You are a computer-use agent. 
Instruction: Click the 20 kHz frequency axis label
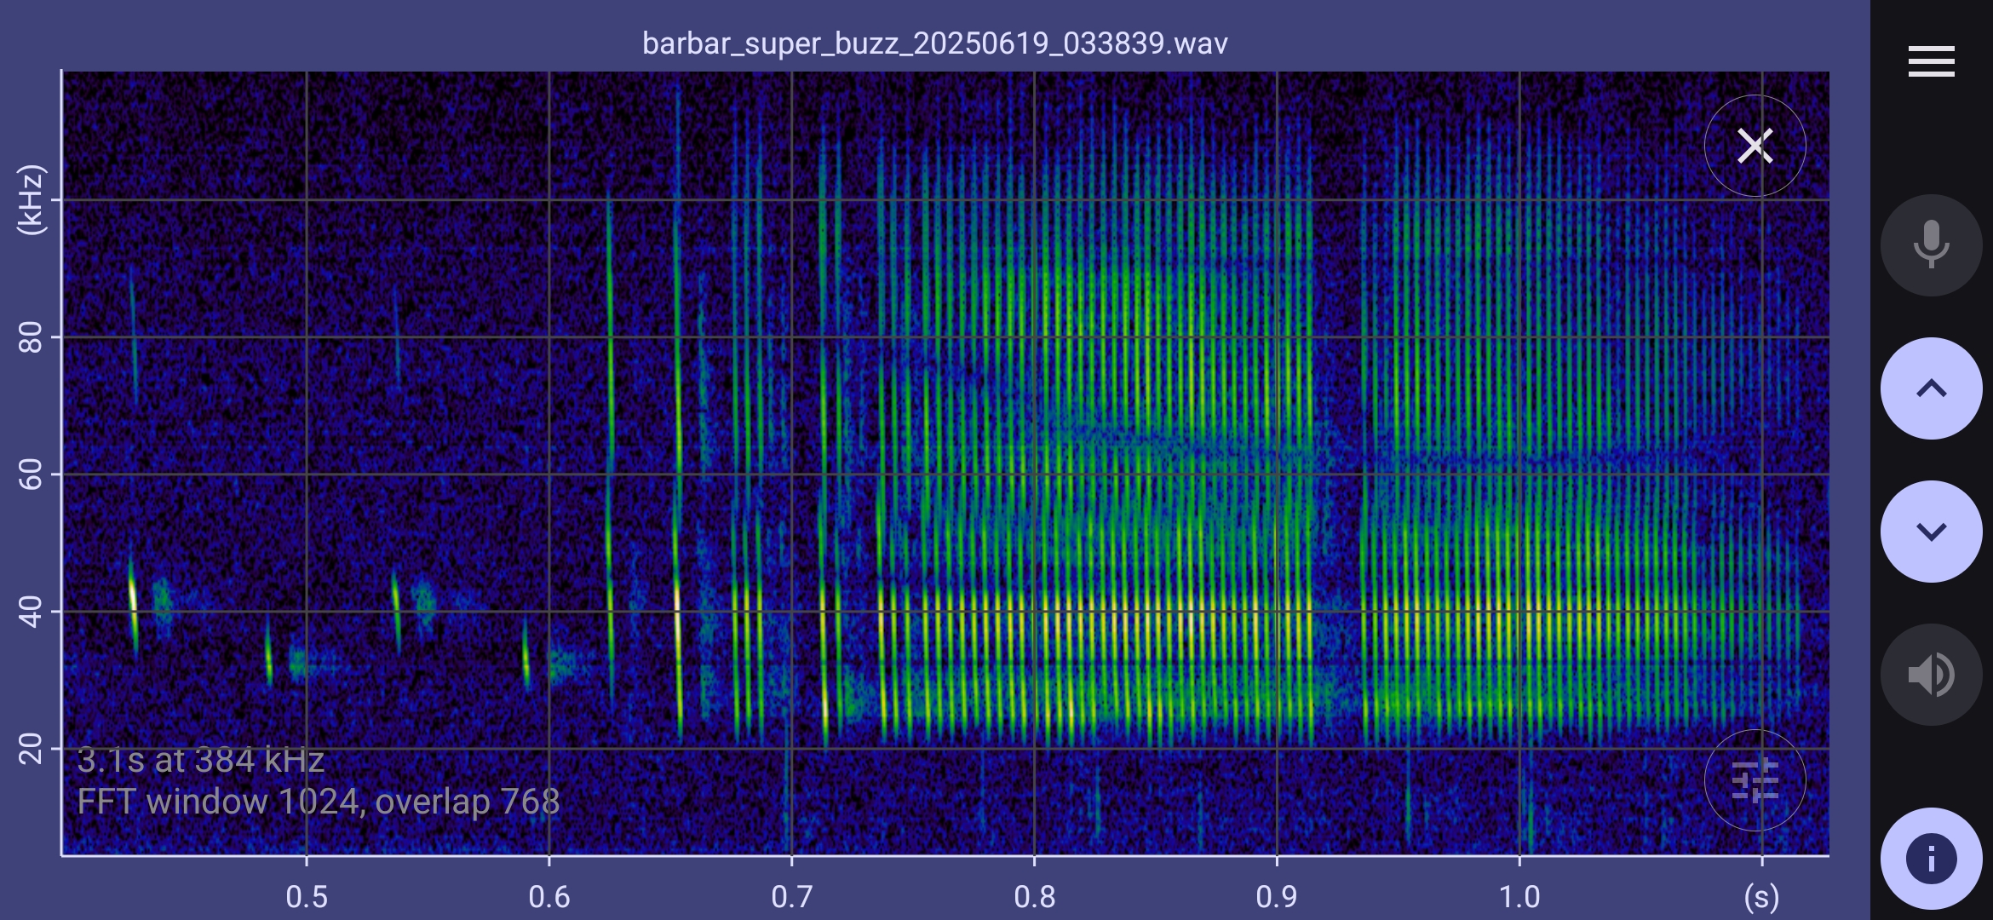pyautogui.click(x=31, y=749)
